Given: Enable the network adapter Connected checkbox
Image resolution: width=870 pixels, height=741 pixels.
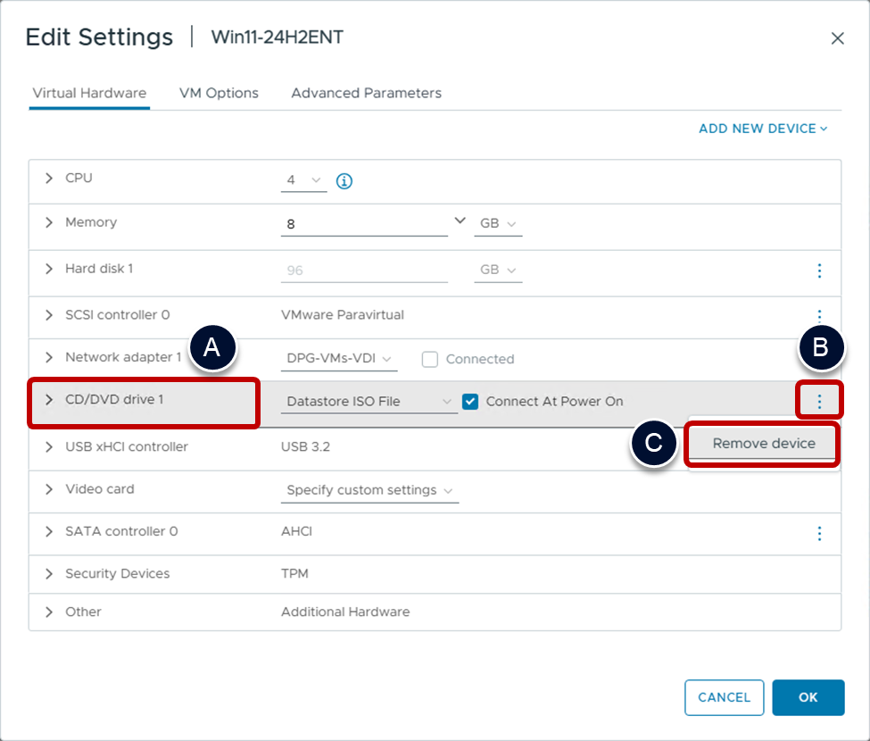Looking at the screenshot, I should pyautogui.click(x=430, y=359).
